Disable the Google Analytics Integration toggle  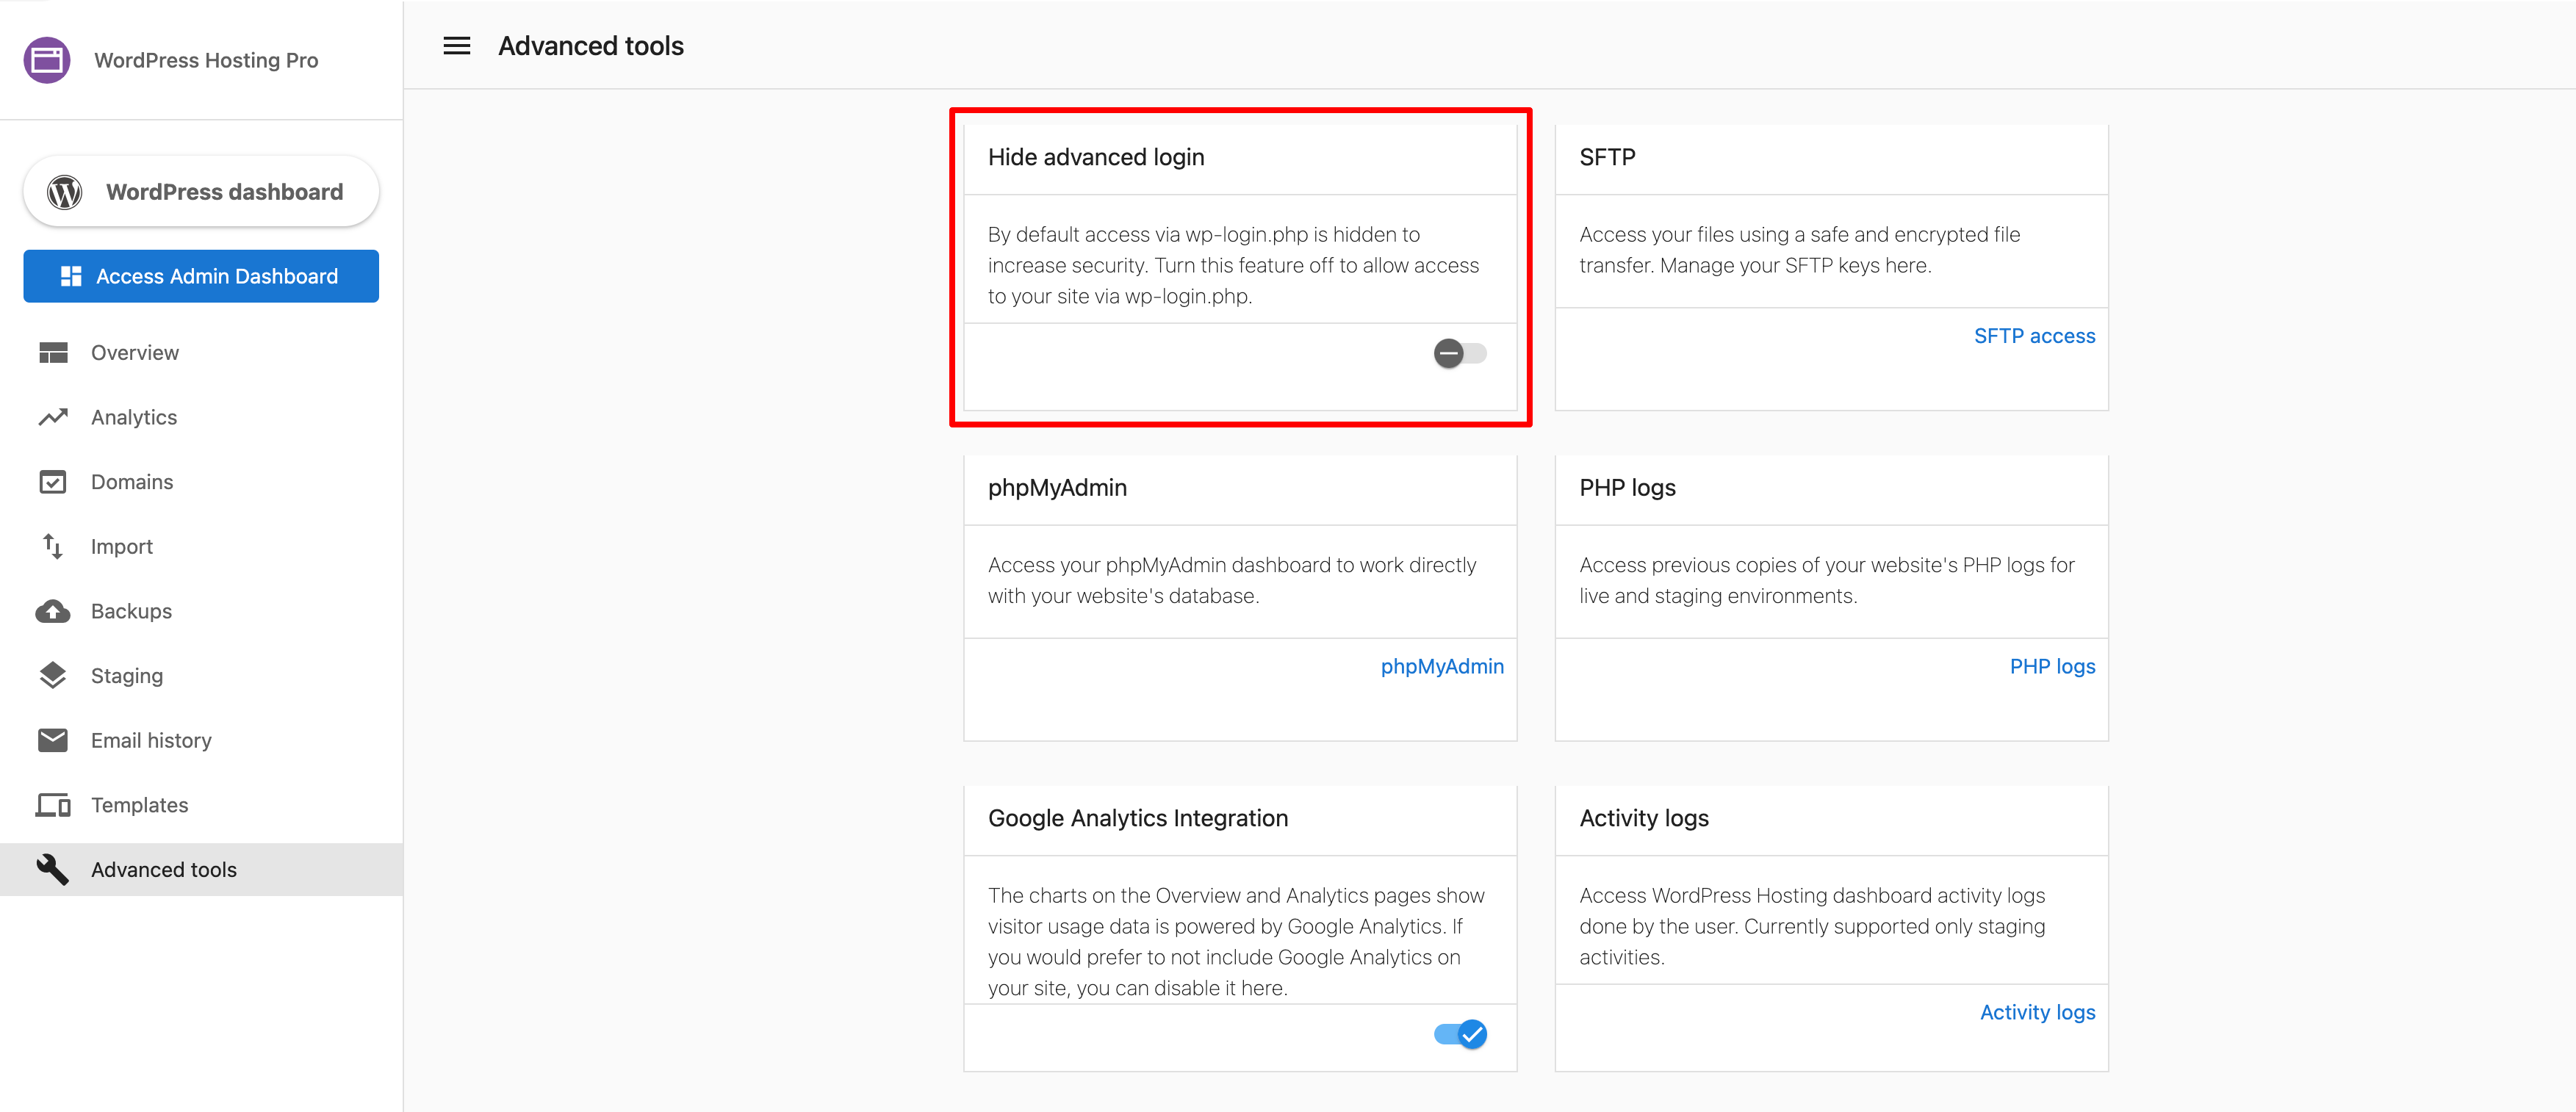1460,1034
